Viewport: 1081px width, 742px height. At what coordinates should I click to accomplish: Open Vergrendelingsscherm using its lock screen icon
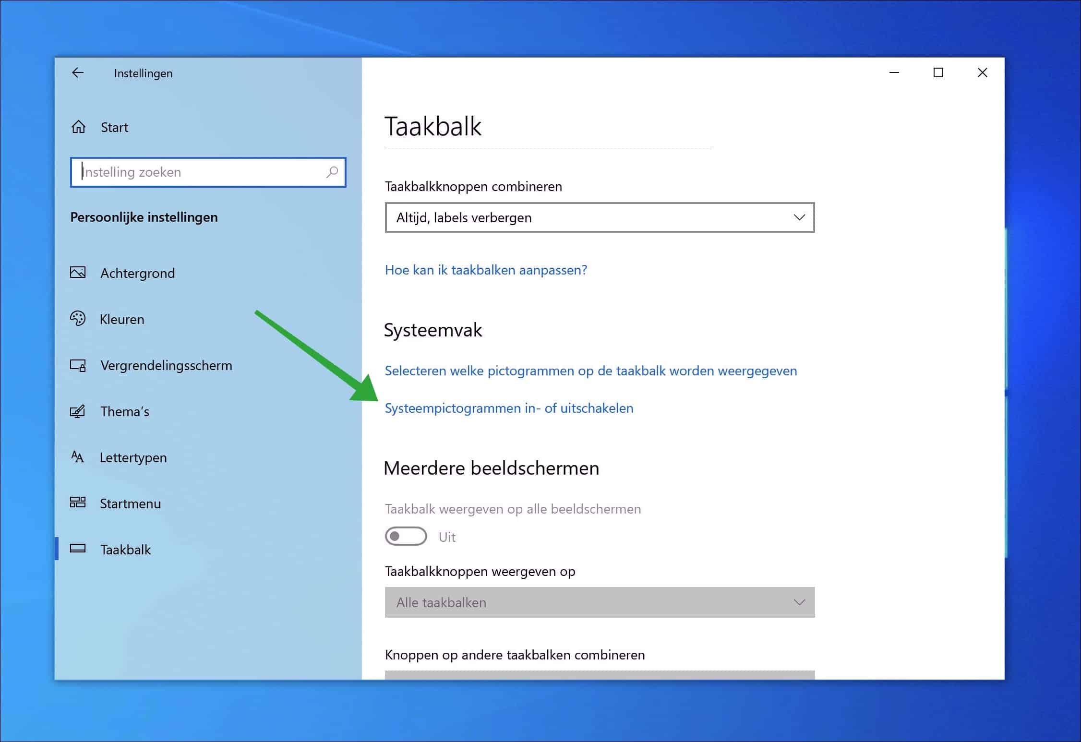click(x=78, y=365)
